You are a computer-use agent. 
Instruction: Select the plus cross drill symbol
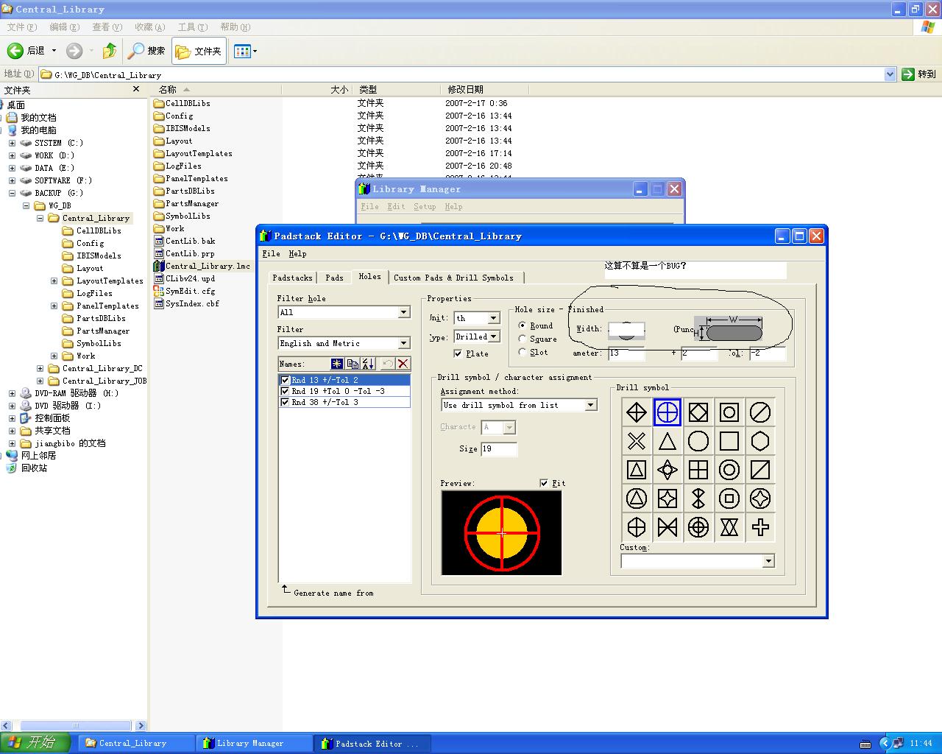click(x=760, y=527)
